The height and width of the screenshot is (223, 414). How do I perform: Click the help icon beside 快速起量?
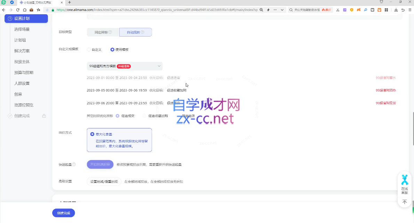(74, 165)
